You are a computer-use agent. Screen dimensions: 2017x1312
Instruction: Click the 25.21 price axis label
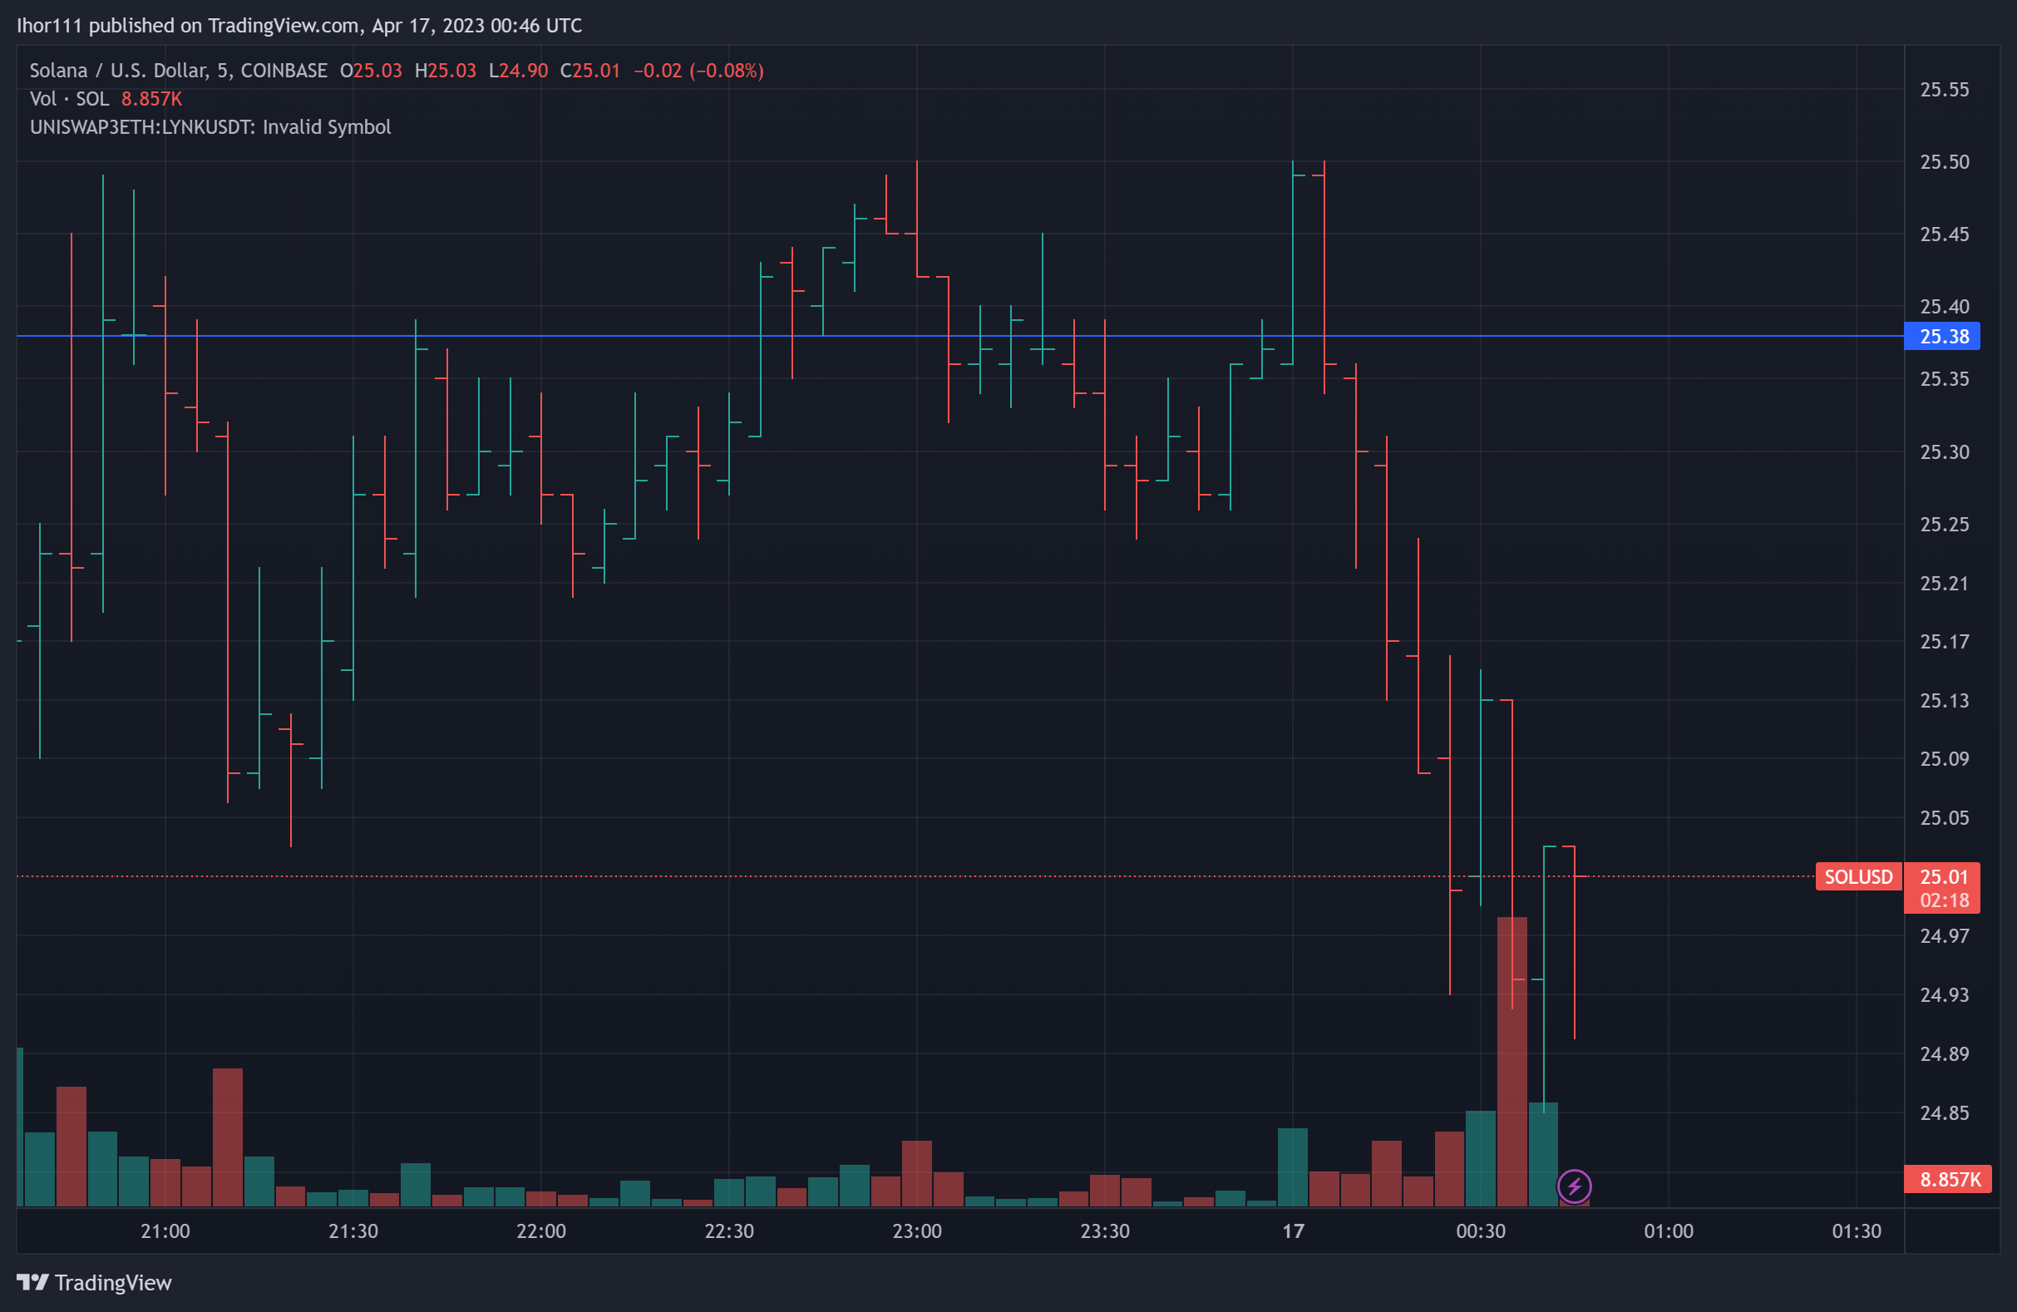pyautogui.click(x=1944, y=583)
